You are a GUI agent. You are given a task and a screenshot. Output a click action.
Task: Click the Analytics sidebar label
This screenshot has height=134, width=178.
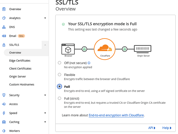(15, 18)
